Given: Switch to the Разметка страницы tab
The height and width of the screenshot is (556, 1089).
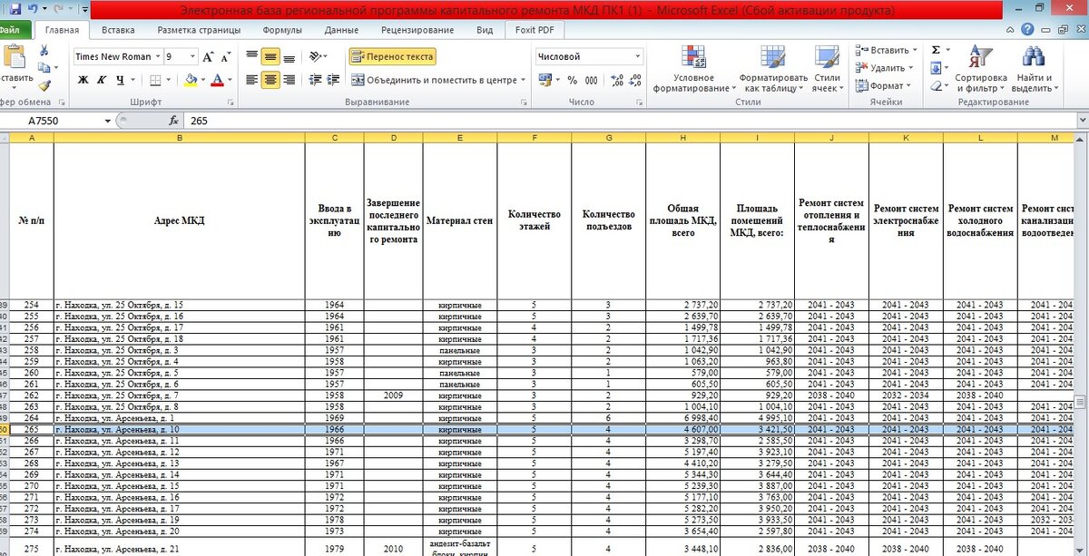Looking at the screenshot, I should tap(199, 30).
